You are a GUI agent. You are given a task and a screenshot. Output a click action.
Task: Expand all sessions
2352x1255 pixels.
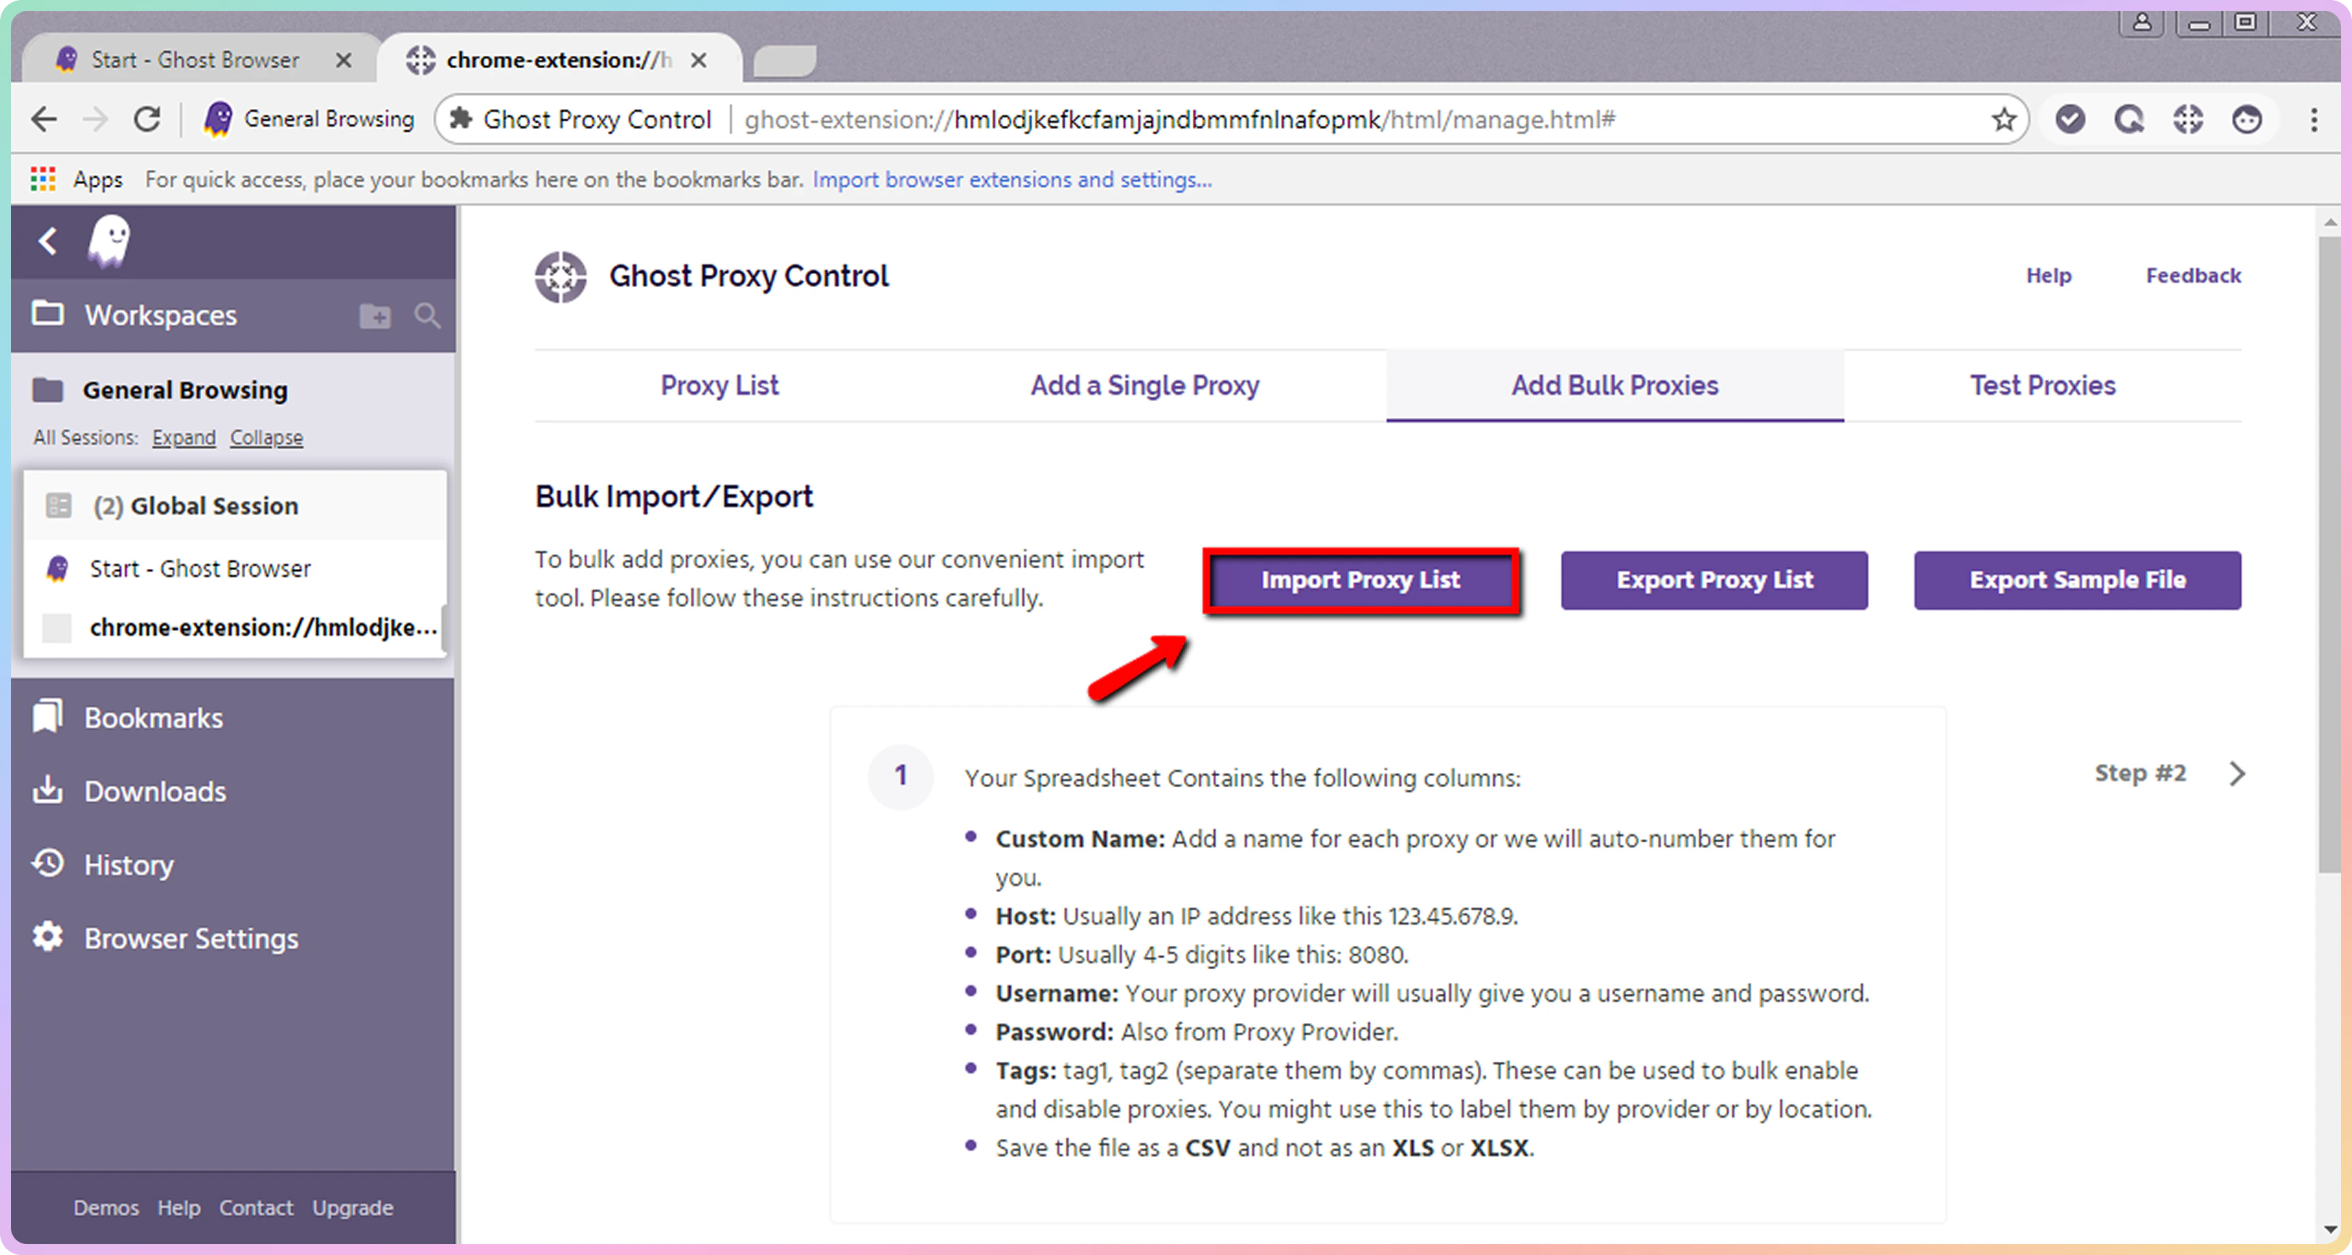183,437
